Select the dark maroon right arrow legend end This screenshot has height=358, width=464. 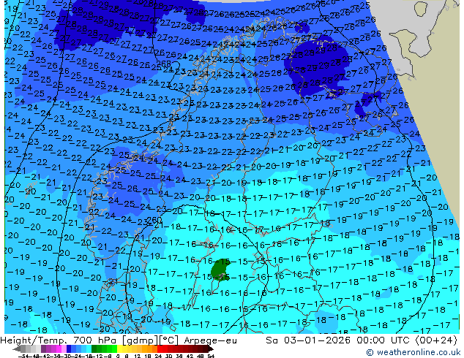211,349
